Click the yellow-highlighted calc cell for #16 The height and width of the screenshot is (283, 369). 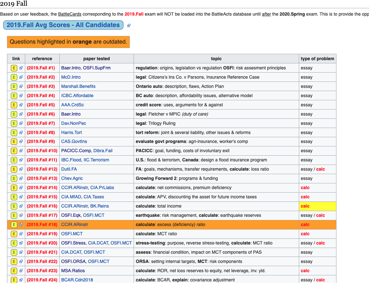pyautogui.click(x=317, y=206)
